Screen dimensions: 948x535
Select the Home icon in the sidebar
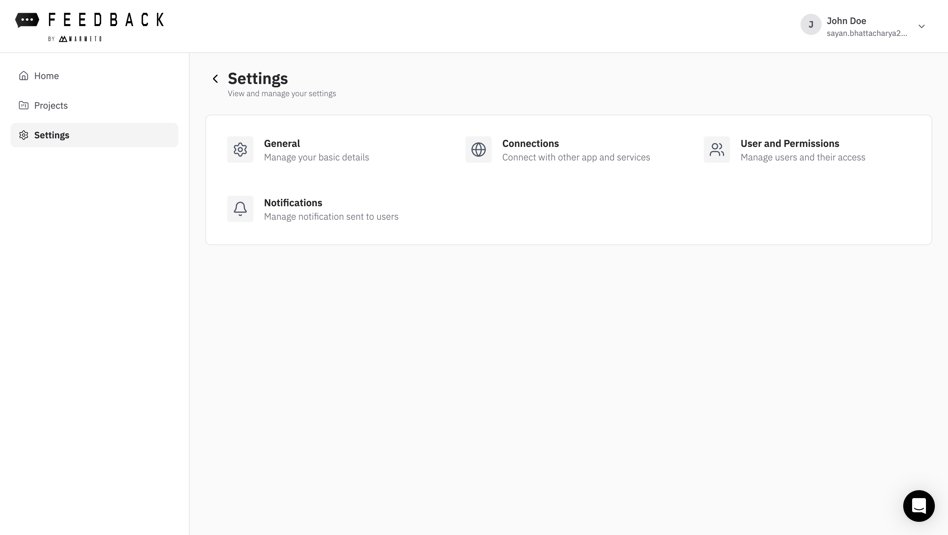coord(24,75)
